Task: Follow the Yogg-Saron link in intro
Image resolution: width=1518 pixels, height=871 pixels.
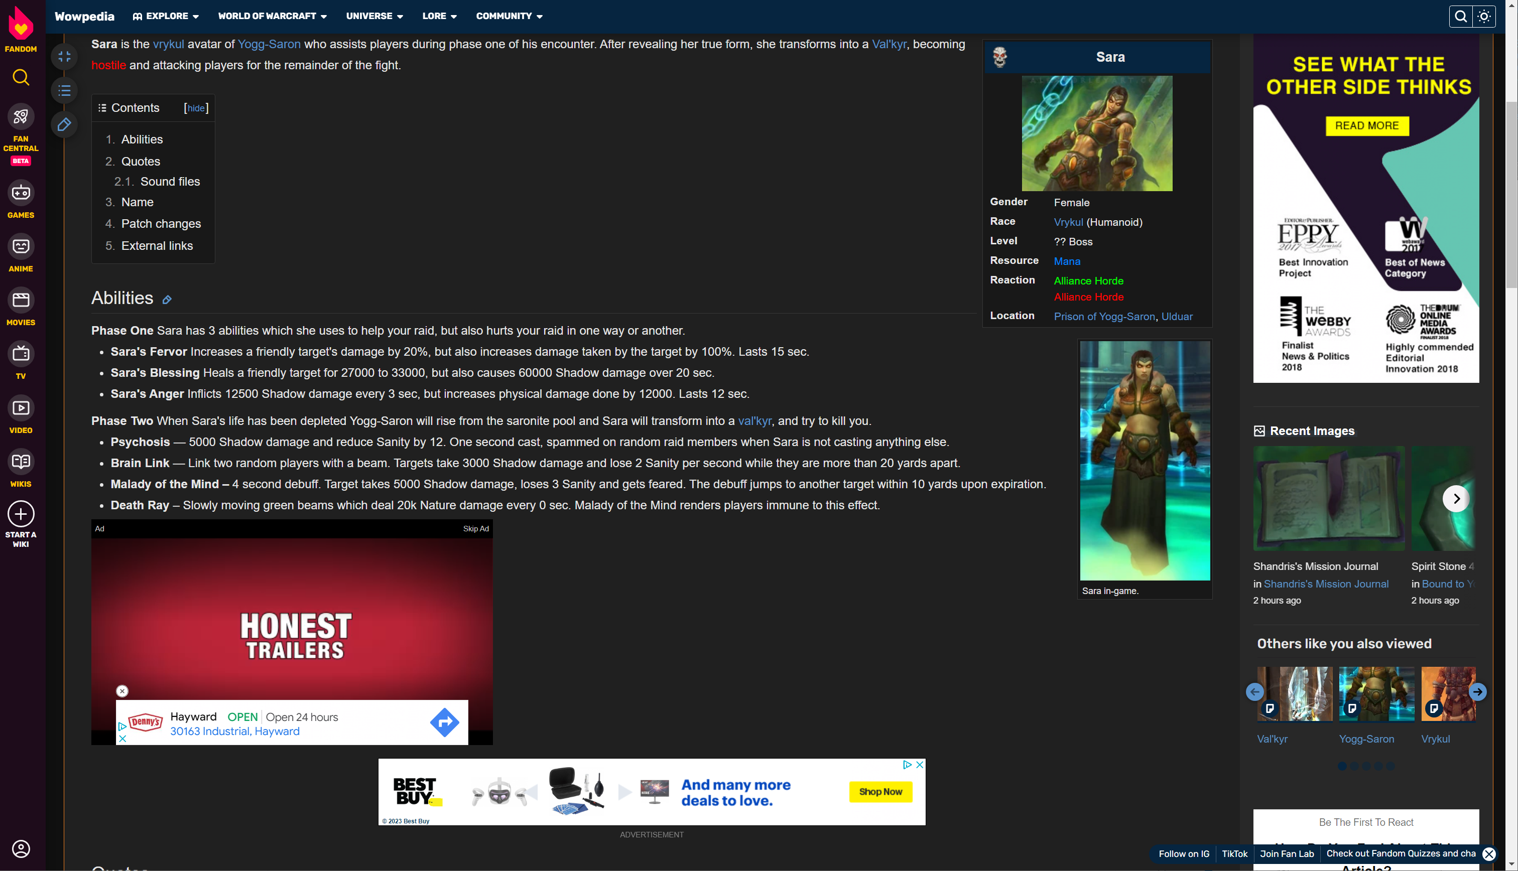Action: [269, 44]
